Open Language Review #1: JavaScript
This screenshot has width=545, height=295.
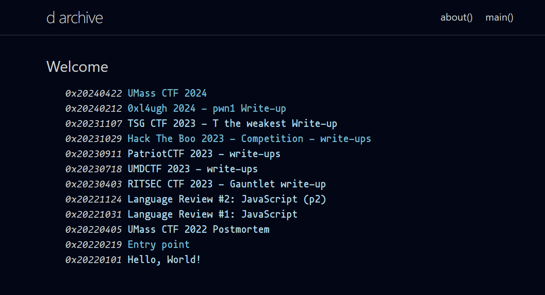coord(212,214)
